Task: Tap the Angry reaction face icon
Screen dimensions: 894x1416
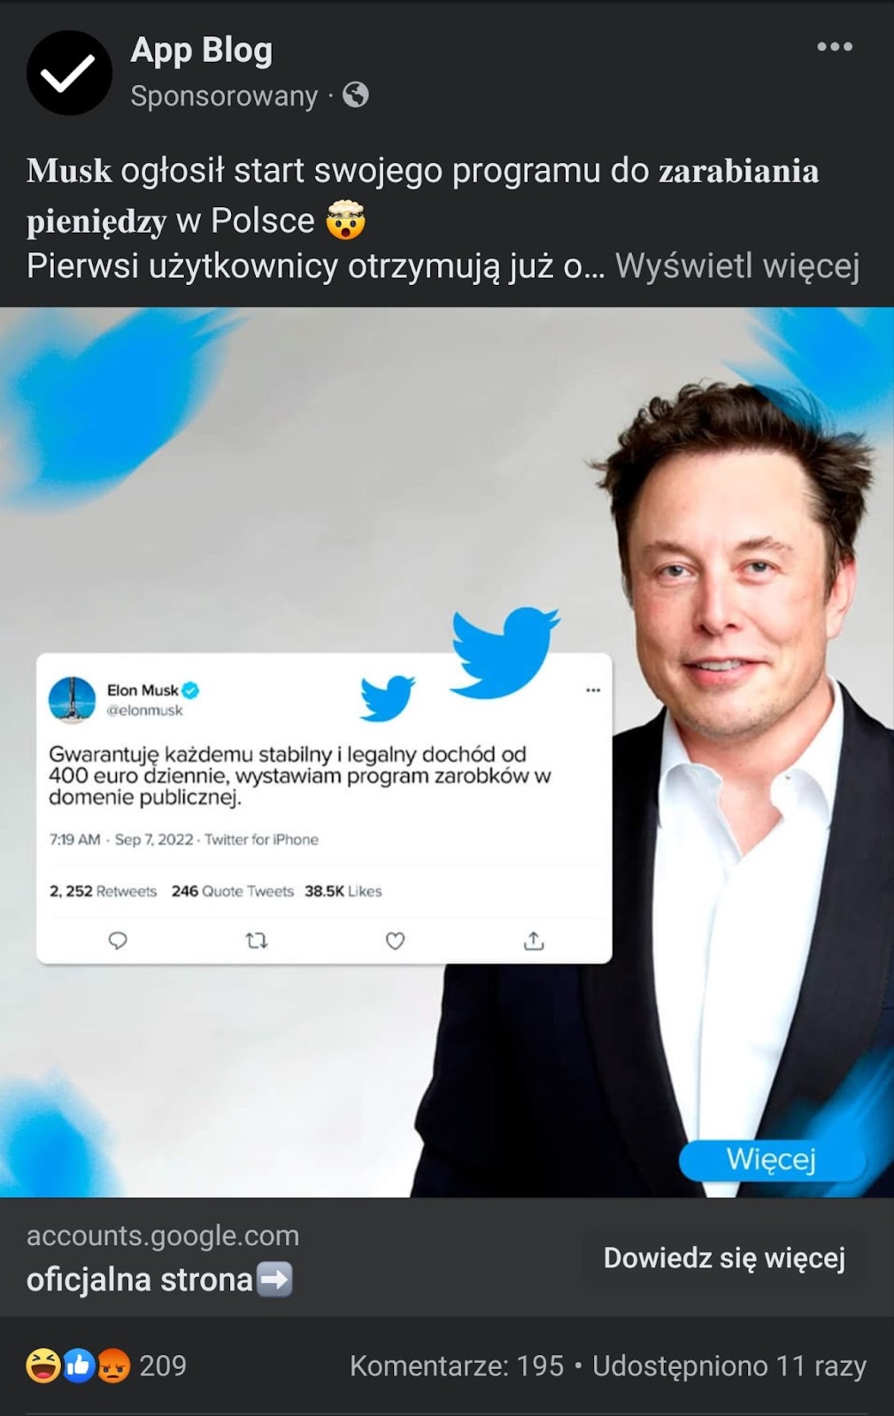Action: click(112, 1366)
